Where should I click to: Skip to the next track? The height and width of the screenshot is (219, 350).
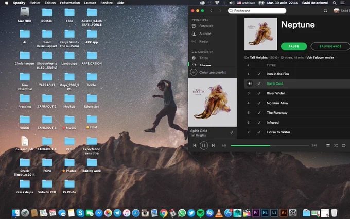[x=213, y=145]
